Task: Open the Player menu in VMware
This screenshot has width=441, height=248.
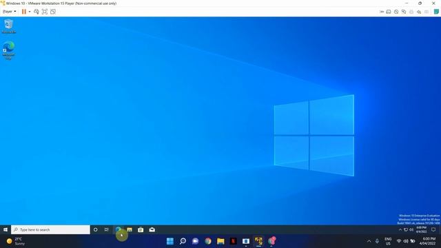Action: coord(9,12)
